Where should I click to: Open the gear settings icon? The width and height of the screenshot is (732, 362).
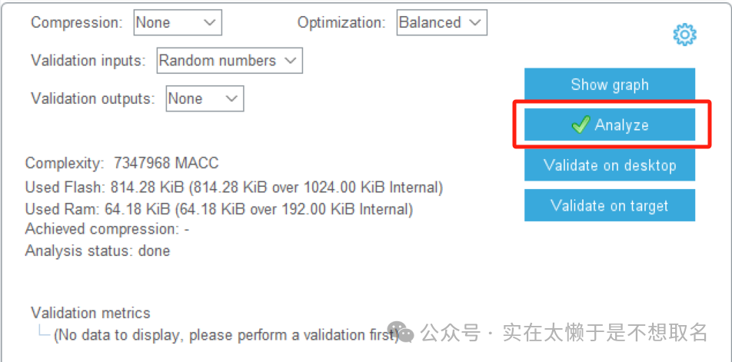(x=684, y=35)
